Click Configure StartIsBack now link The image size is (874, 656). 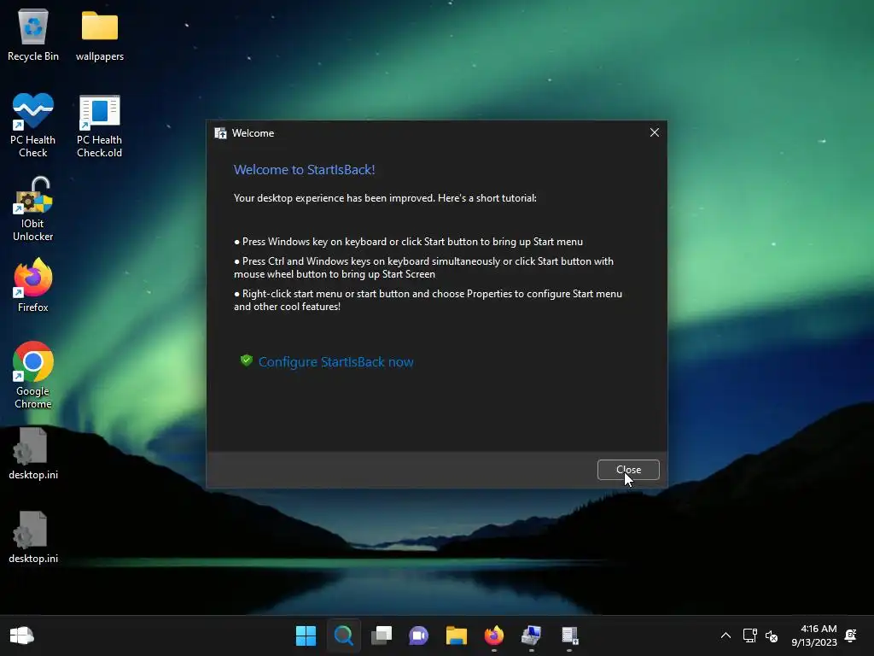335,362
